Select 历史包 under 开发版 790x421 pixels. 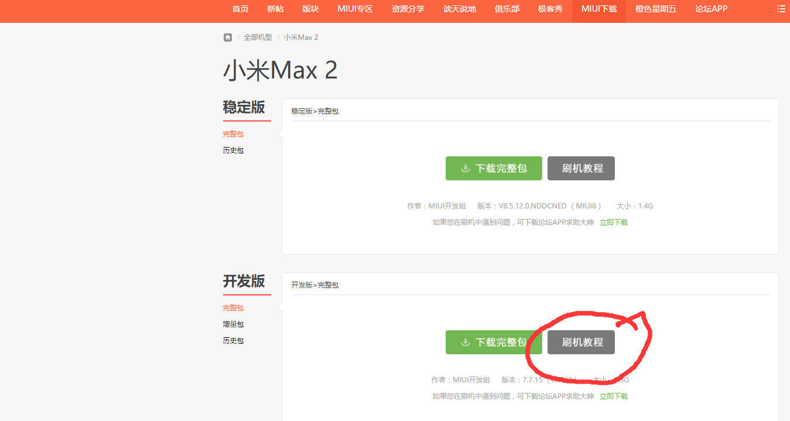(233, 341)
